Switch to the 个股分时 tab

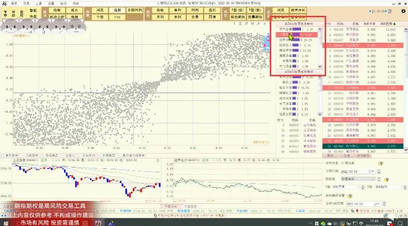(171, 206)
